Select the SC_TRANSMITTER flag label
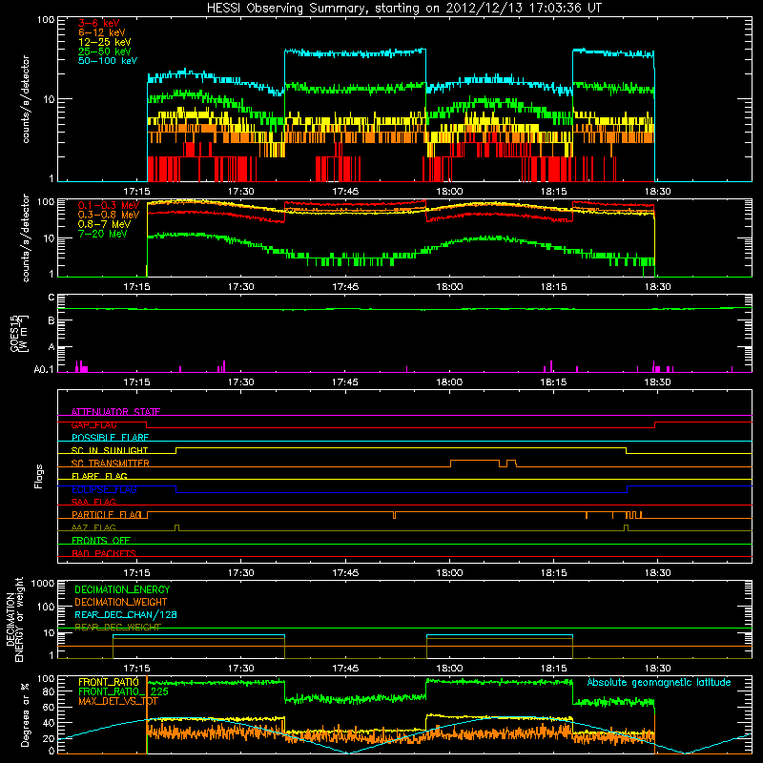The image size is (763, 763). click(111, 464)
